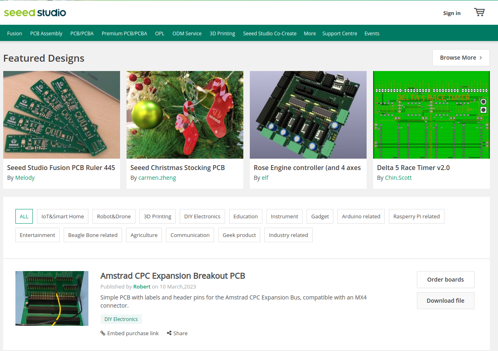Open Rose Engine controller title link

point(307,168)
